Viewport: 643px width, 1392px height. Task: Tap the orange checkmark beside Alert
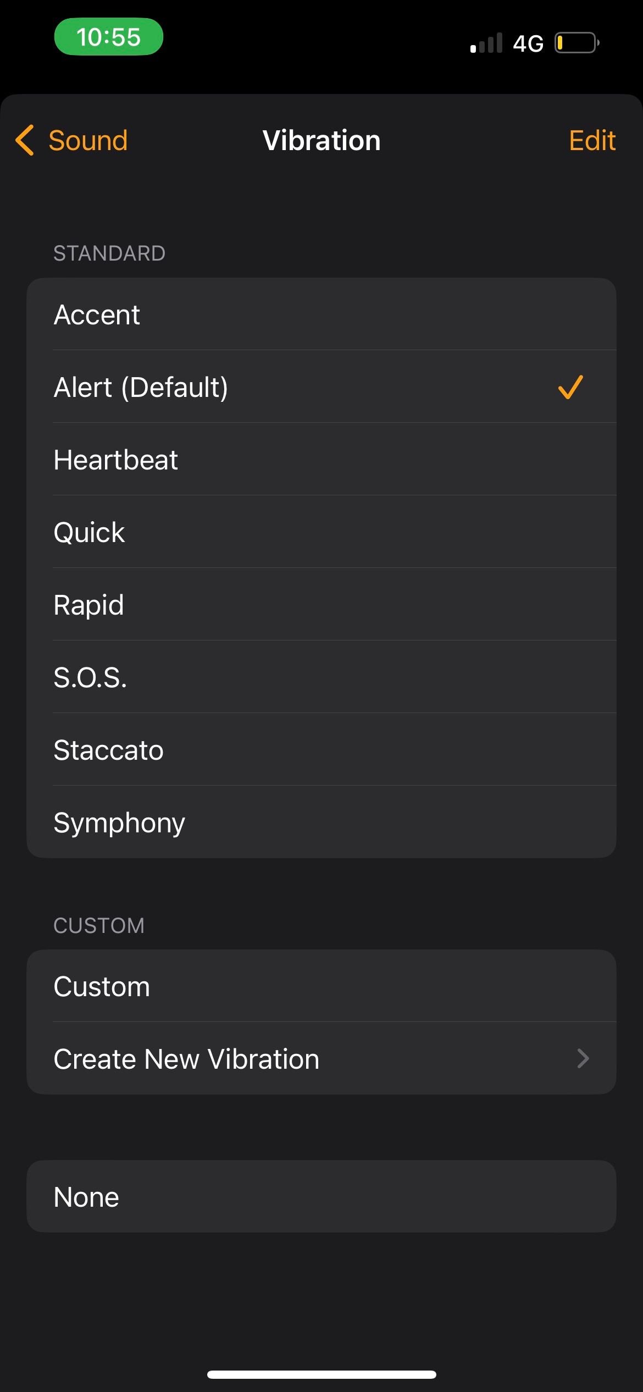(570, 387)
